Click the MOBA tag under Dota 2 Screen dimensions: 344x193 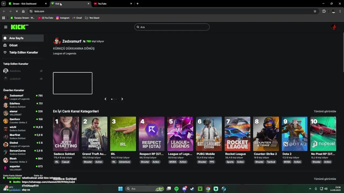[287, 162]
